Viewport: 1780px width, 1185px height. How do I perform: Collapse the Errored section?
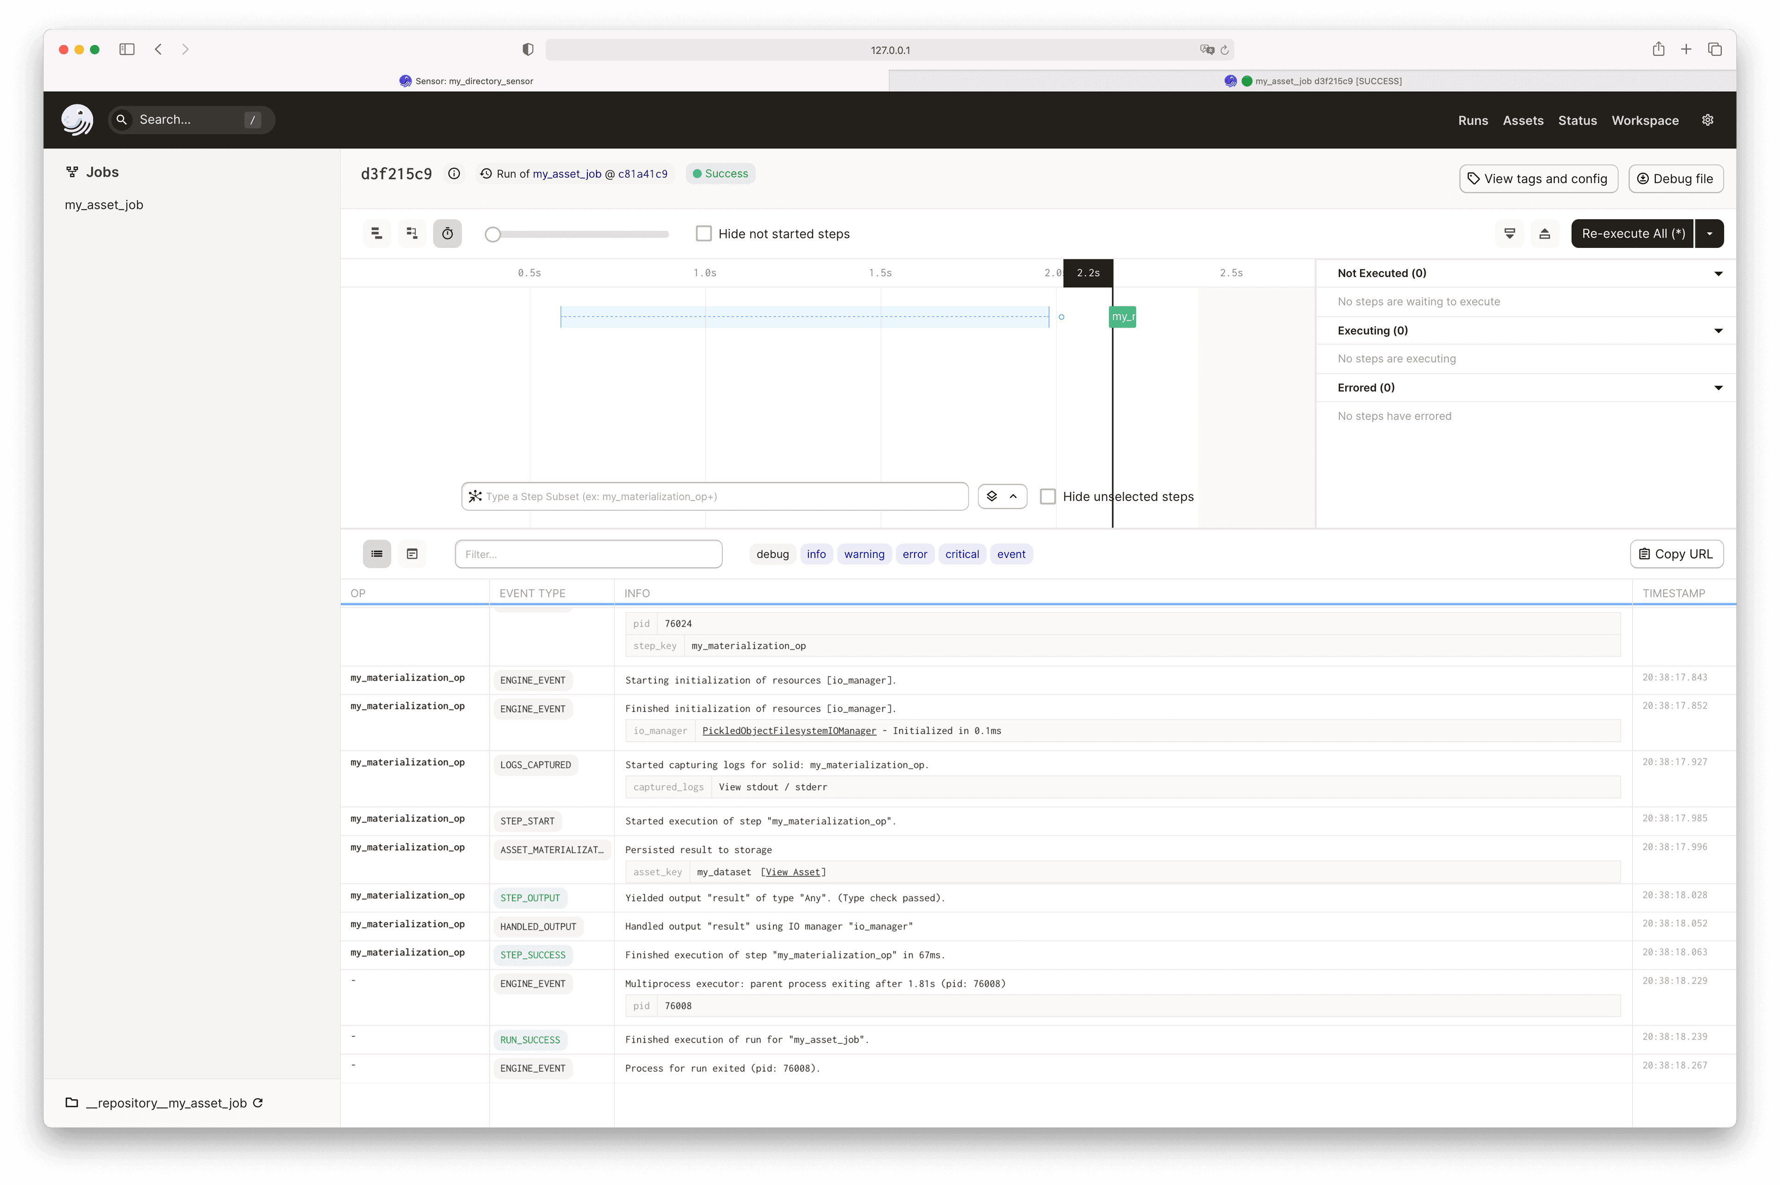(x=1718, y=388)
